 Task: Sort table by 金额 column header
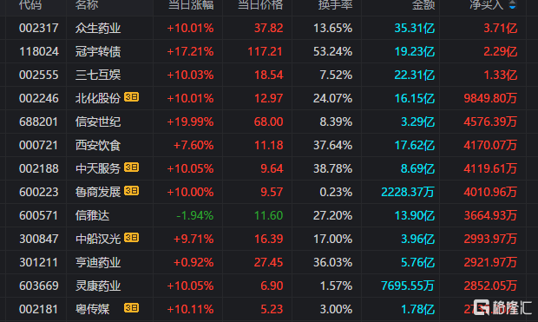pos(423,5)
